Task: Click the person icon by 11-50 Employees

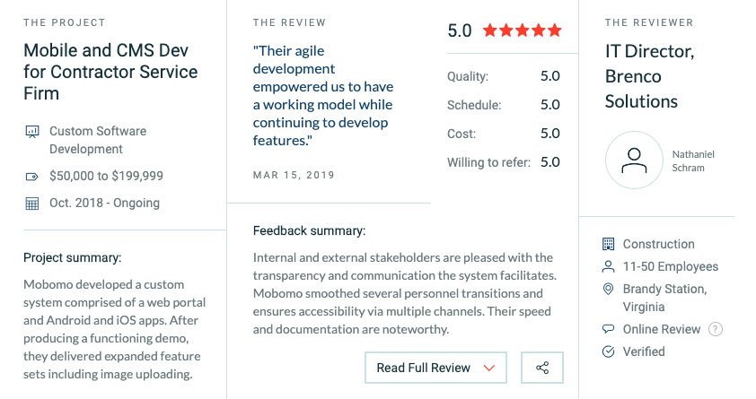Action: coord(609,266)
